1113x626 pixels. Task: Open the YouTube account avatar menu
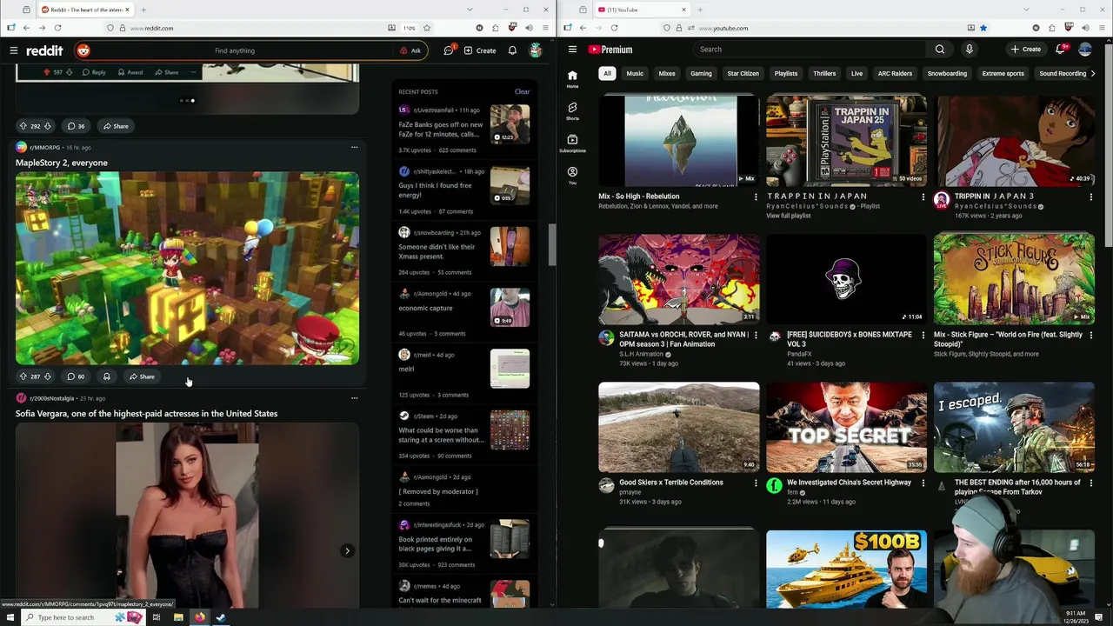pos(1085,50)
